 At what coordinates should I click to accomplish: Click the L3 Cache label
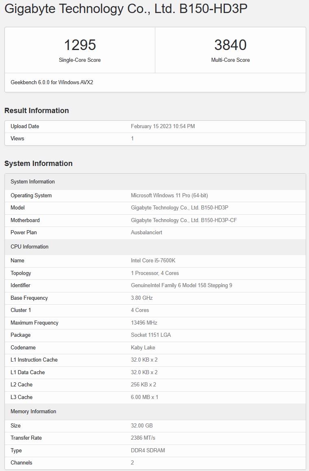pyautogui.click(x=22, y=397)
